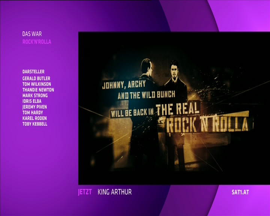Click the 'KING ARTHUR' upcoming title
The height and width of the screenshot is (216, 270).
tap(115, 192)
